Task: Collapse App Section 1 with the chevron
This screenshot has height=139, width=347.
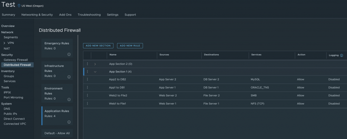Action: (x=95, y=72)
